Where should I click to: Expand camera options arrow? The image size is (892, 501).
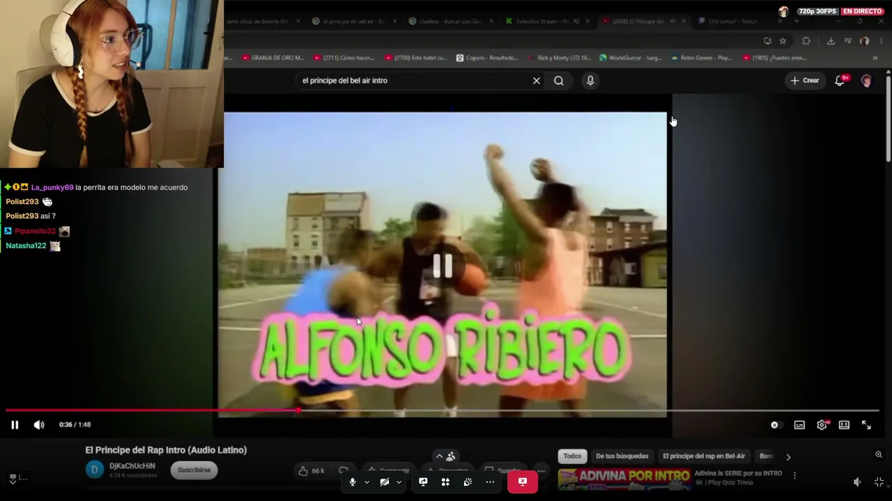point(399,482)
